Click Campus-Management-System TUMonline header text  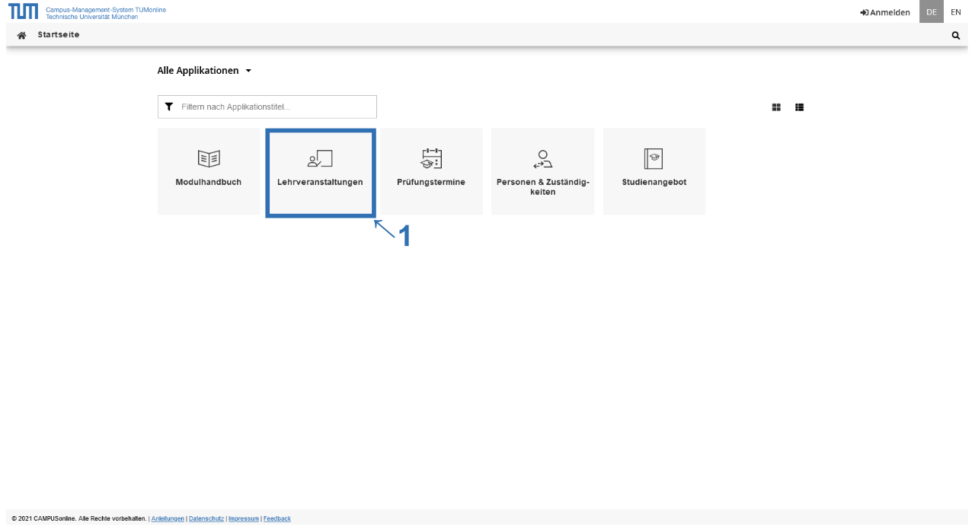(105, 8)
